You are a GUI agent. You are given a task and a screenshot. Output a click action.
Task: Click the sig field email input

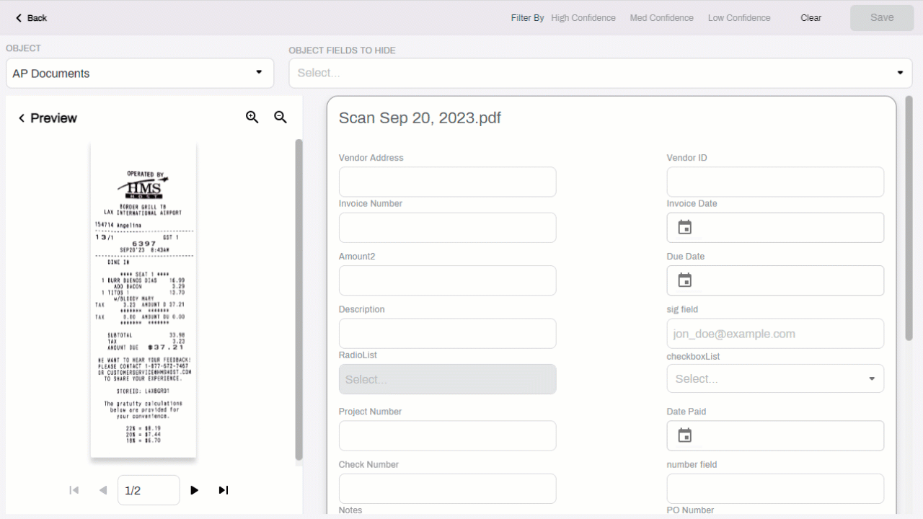775,334
